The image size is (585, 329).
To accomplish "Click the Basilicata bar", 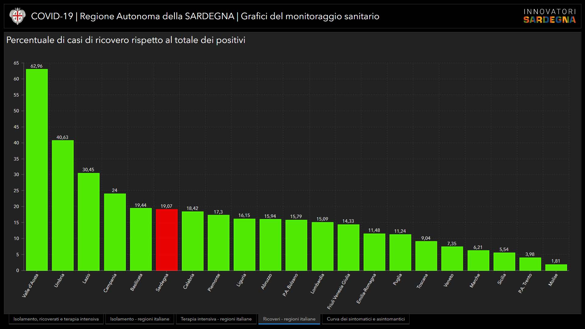I will pos(141,239).
